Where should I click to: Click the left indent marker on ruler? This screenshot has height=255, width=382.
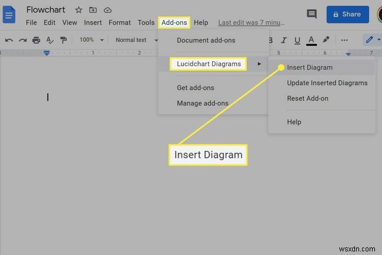click(x=46, y=53)
